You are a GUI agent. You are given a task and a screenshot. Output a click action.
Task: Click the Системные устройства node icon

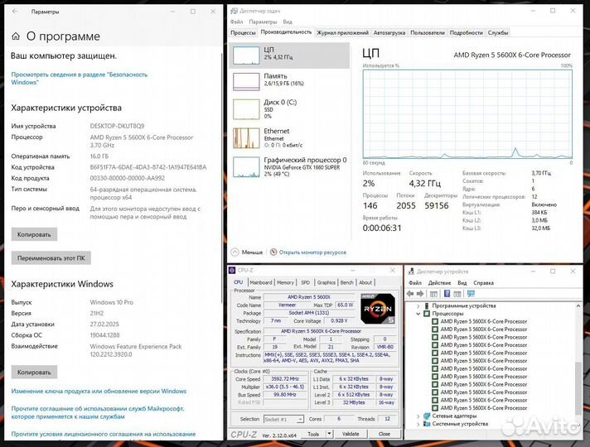pyautogui.click(x=427, y=424)
